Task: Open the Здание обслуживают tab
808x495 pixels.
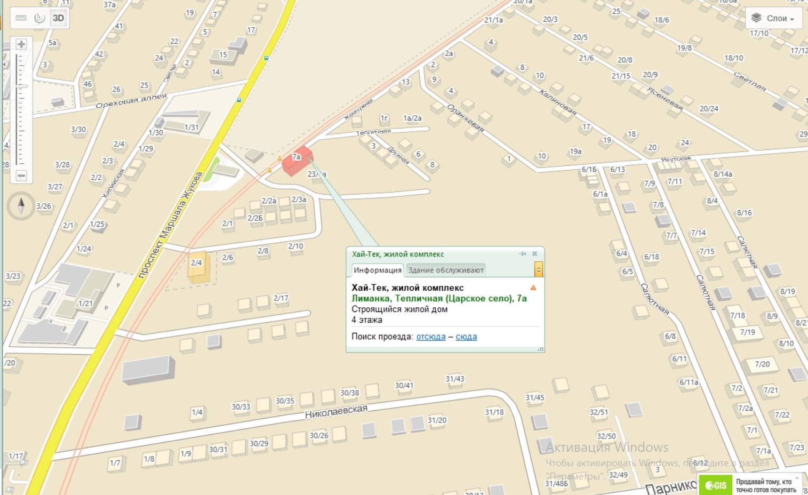Action: (x=446, y=270)
